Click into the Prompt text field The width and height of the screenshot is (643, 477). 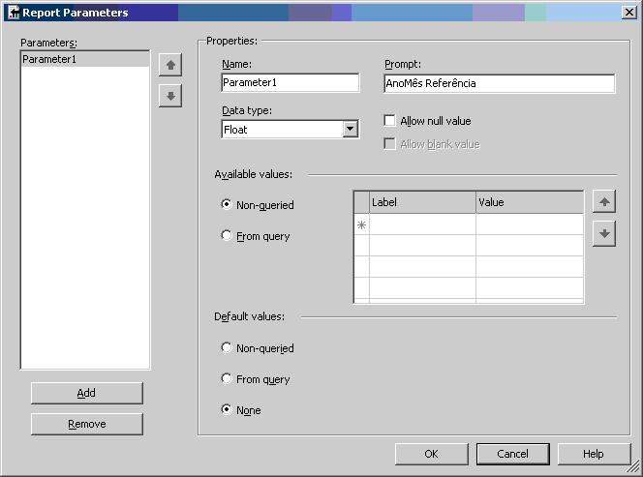click(499, 83)
